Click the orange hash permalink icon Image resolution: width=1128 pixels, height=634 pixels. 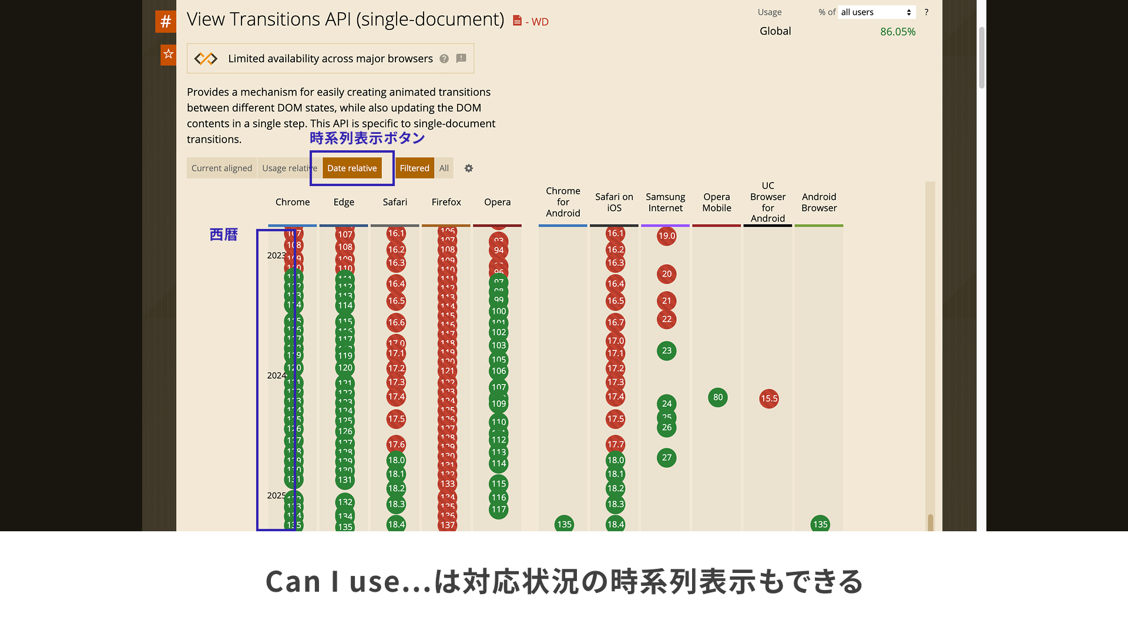coord(166,22)
